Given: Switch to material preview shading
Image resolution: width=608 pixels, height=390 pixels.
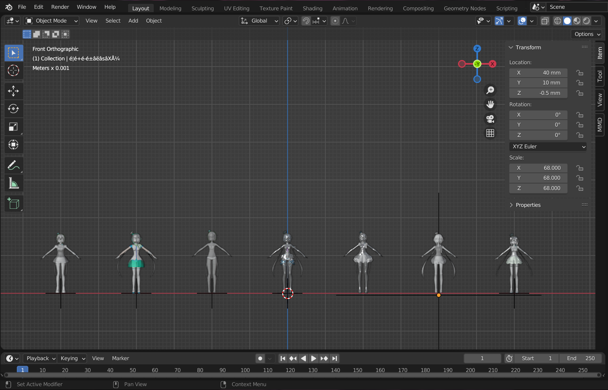Looking at the screenshot, I should [x=577, y=21].
